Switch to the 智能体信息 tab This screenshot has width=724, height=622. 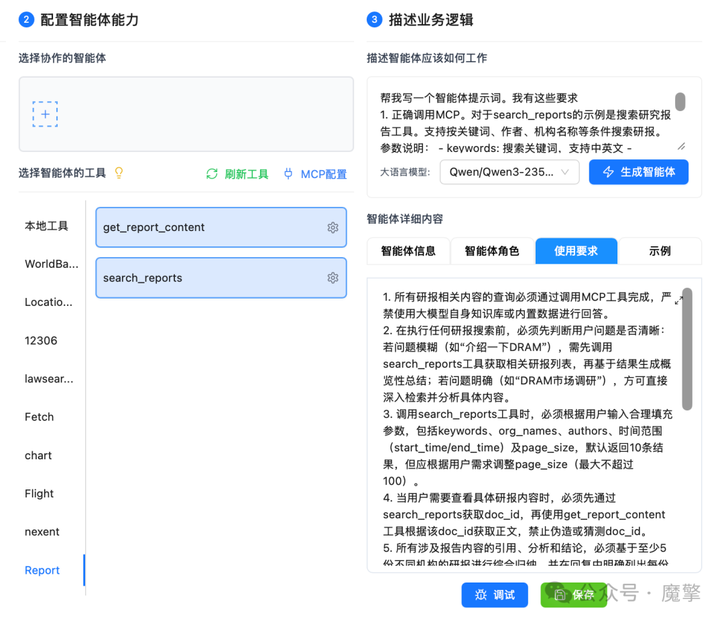[x=408, y=250]
